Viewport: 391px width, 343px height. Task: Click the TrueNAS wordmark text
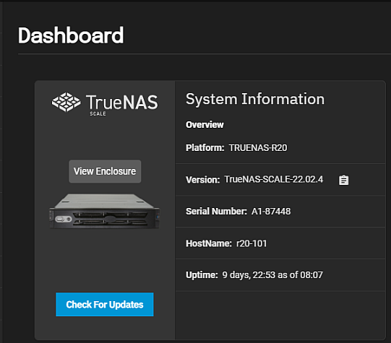click(x=122, y=102)
